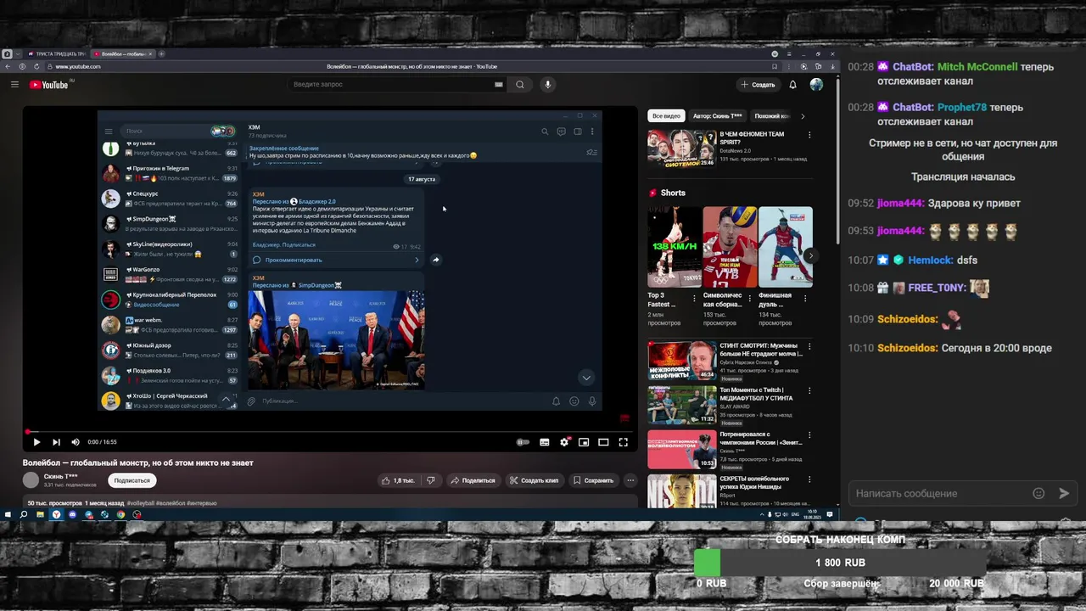Open the Скинь T*** channel avatar
Screen dimensions: 1086x611
point(31,480)
